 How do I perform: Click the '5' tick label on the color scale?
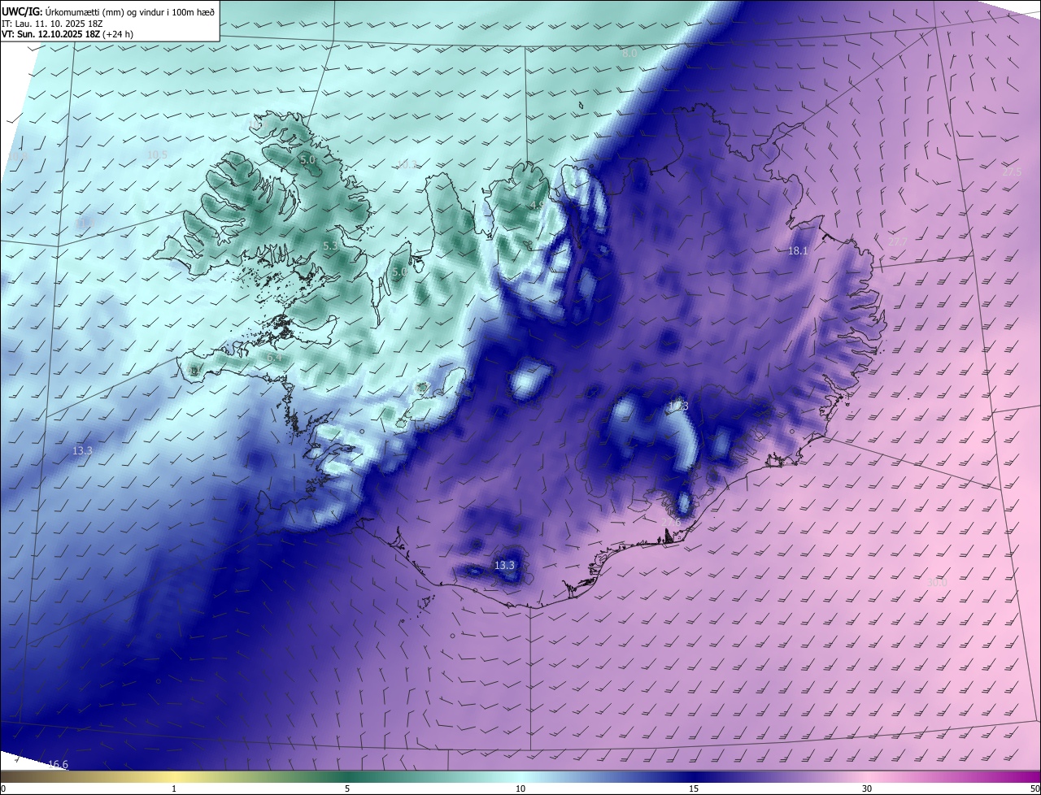coord(347,789)
